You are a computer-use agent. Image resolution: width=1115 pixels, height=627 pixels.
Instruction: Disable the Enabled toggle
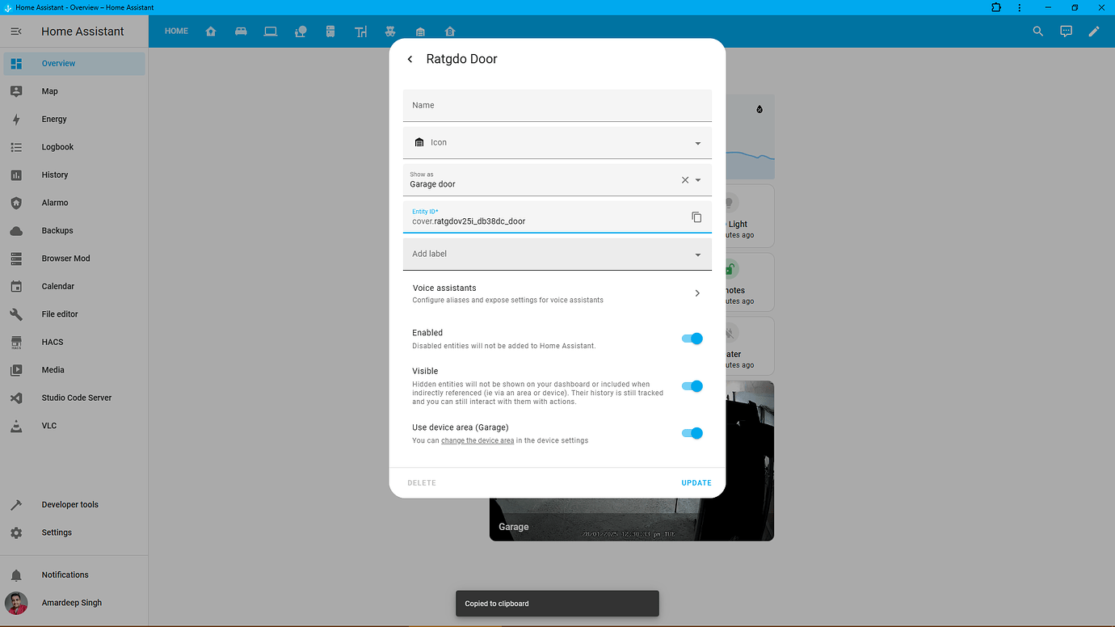click(x=692, y=339)
